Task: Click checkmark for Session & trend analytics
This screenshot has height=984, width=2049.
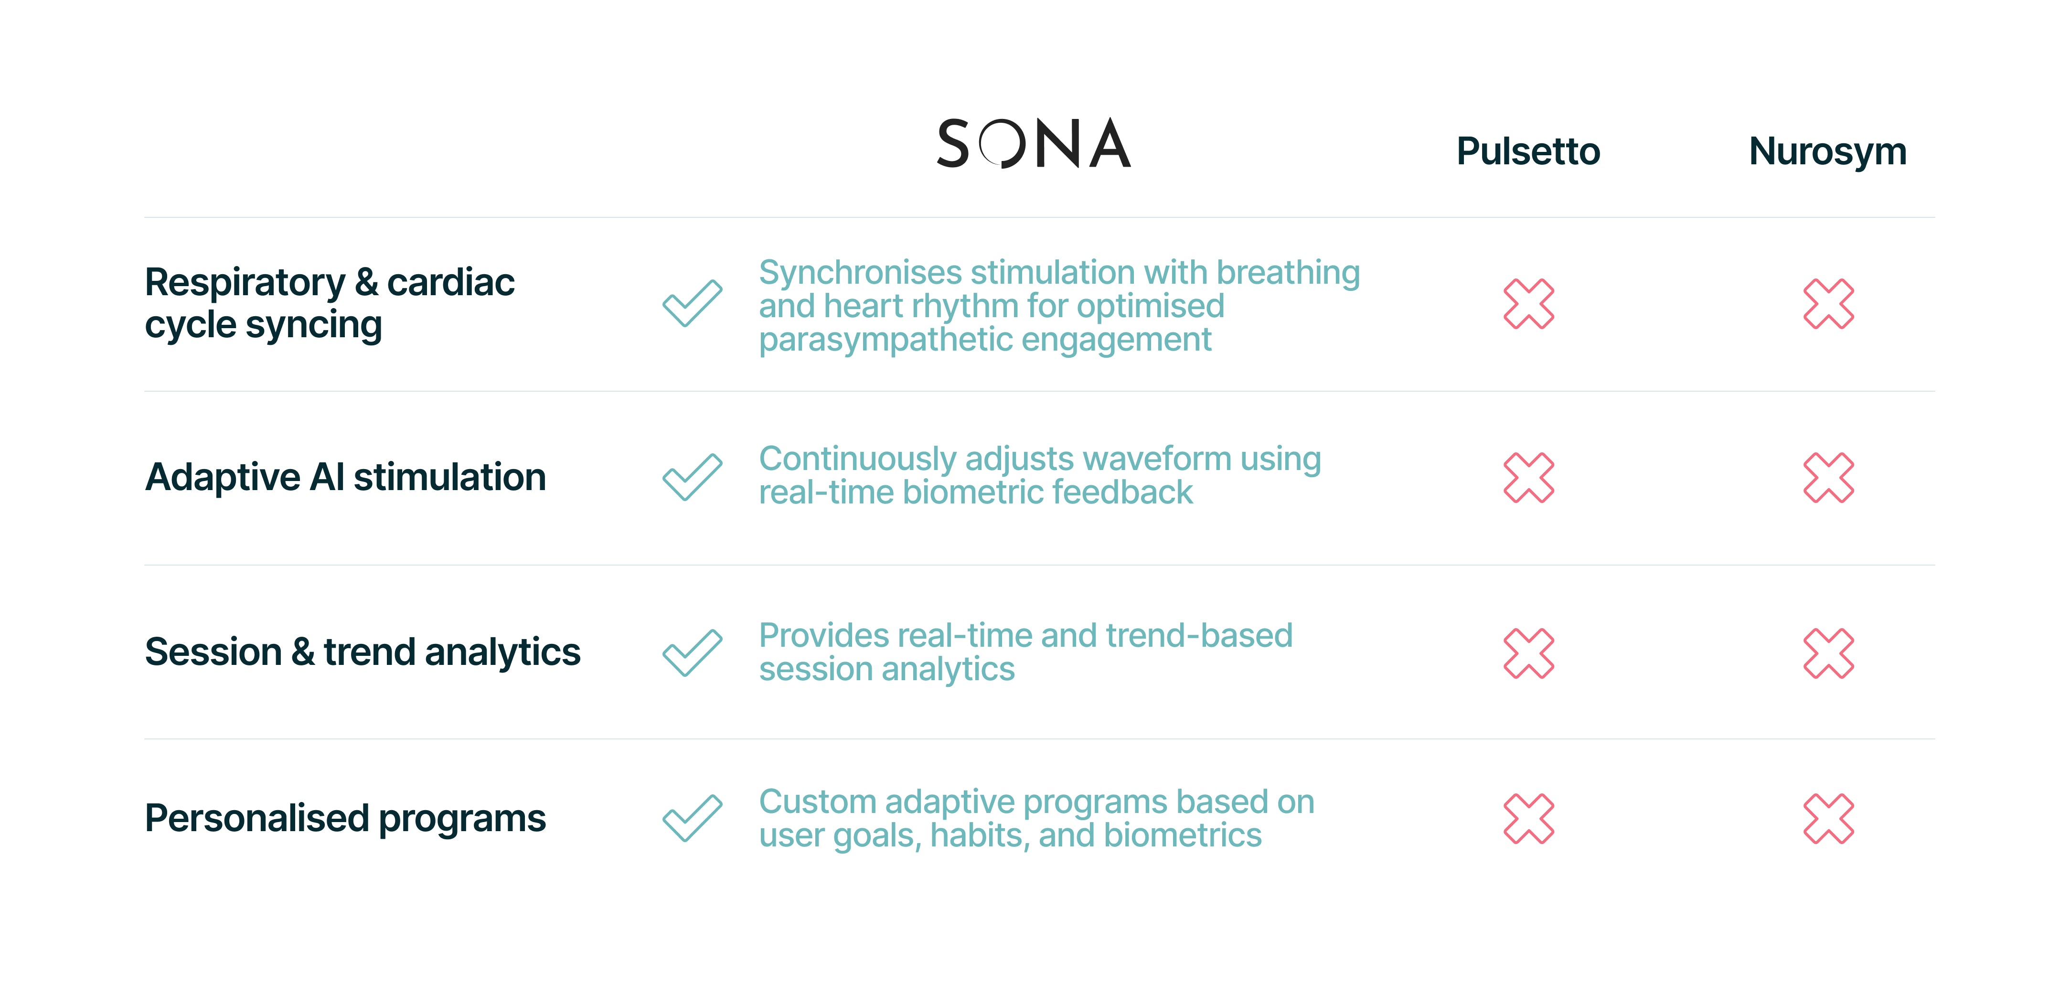Action: coord(692,653)
